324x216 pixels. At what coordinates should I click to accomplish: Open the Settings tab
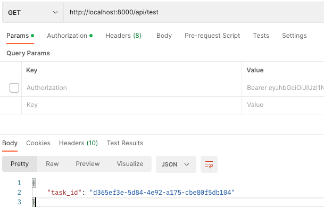[294, 36]
